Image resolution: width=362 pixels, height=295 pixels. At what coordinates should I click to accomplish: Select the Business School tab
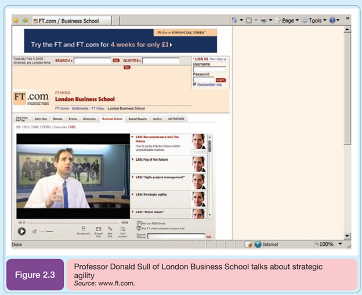(112, 118)
